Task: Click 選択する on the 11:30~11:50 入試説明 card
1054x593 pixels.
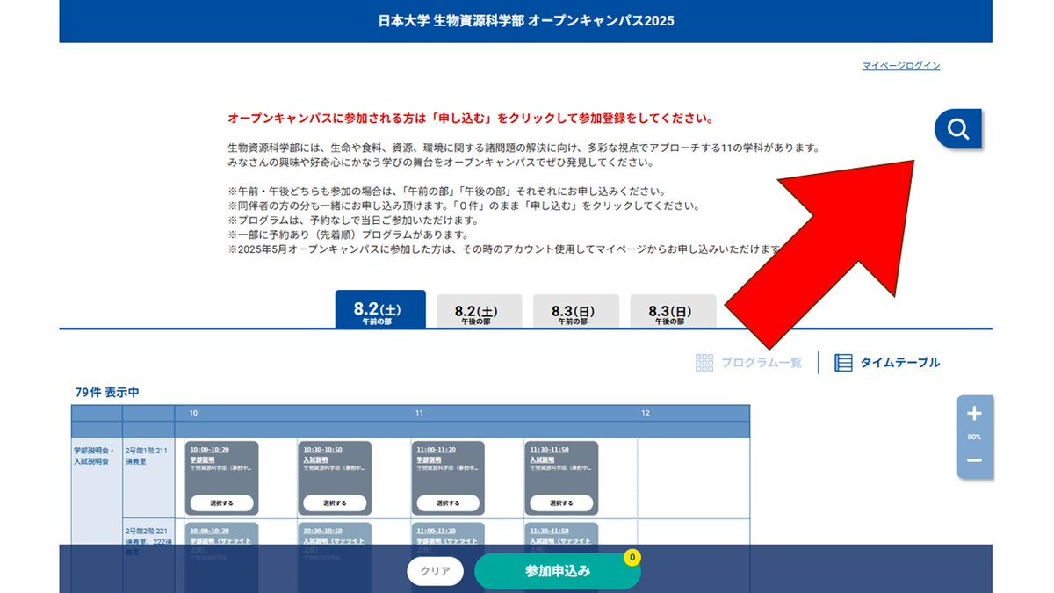Action: point(561,503)
